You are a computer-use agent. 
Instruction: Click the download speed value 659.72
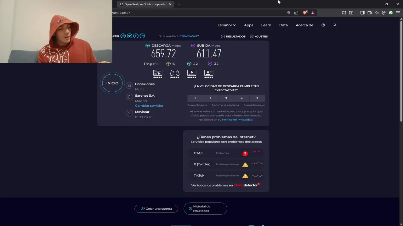pos(163,54)
